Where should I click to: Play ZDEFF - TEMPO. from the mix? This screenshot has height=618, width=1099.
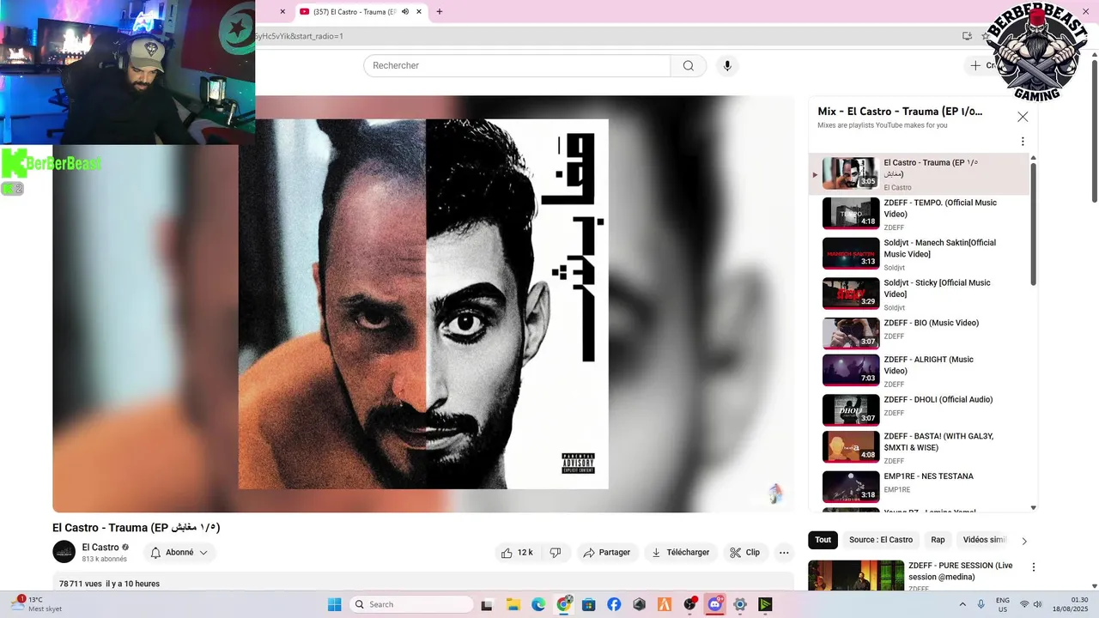click(x=920, y=214)
